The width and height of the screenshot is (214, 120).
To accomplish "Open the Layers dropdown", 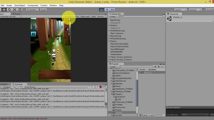I will coord(180,10).
